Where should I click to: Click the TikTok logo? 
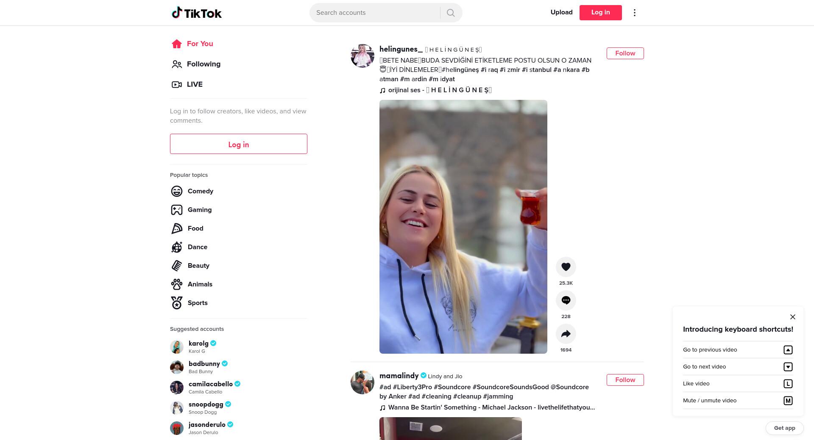196,13
